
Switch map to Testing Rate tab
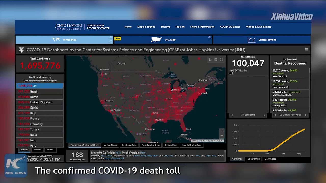[171, 145]
